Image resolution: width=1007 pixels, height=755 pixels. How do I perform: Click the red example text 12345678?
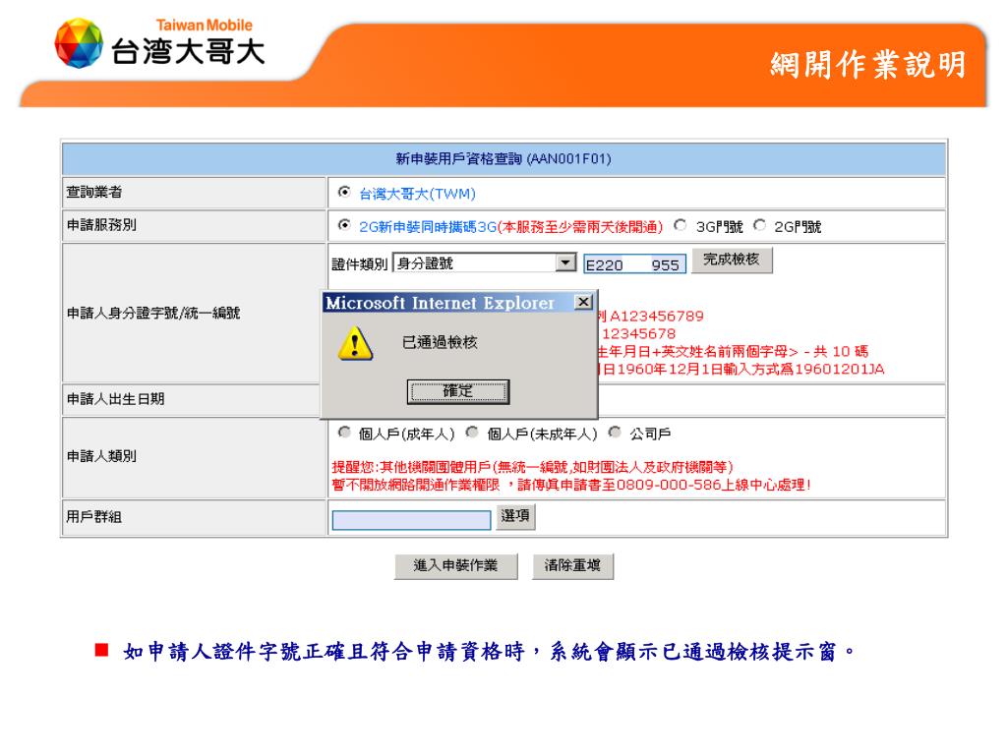(x=638, y=334)
